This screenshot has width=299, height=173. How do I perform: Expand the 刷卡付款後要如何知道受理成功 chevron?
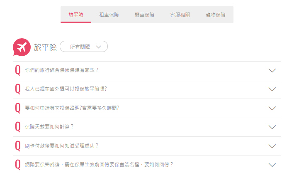coord(272,146)
